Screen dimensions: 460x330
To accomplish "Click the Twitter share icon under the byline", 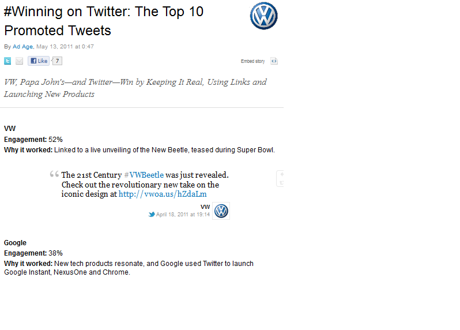I will click(x=7, y=61).
